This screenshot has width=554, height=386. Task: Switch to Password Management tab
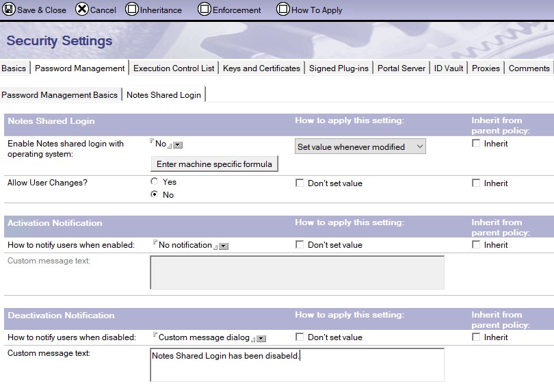(x=80, y=68)
